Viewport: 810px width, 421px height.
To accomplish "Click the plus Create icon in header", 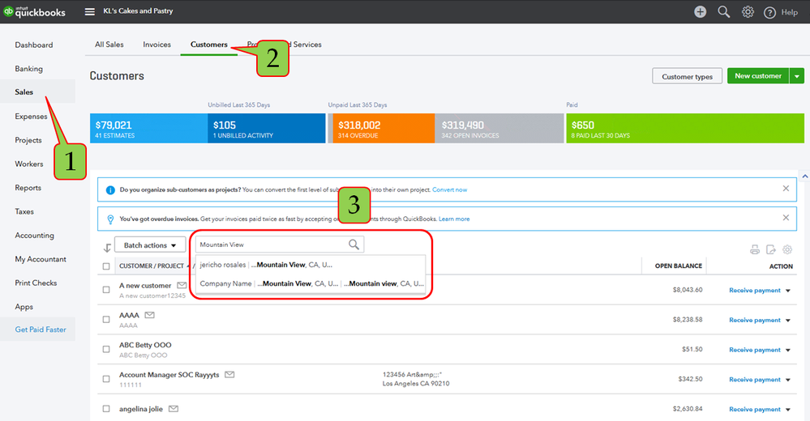I will 700,12.
